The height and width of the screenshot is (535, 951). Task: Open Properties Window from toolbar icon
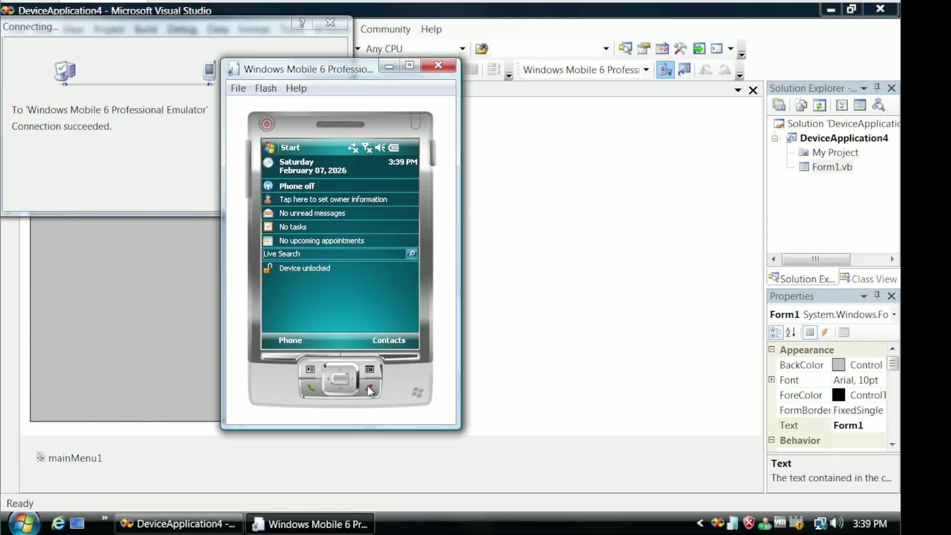643,49
